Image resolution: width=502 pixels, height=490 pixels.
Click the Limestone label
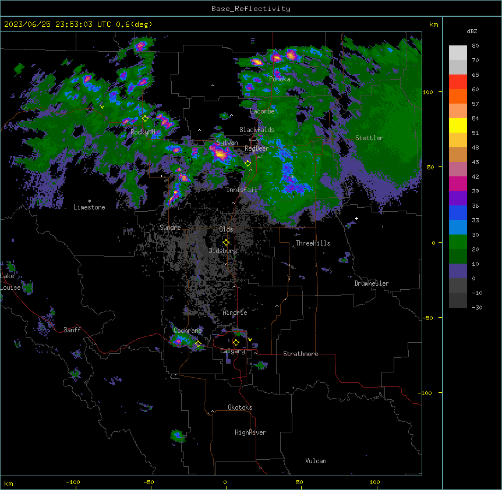coord(89,207)
